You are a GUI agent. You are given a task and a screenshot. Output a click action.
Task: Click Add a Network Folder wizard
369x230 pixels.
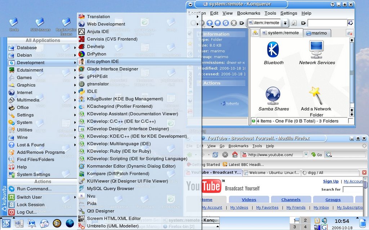pos(316,102)
